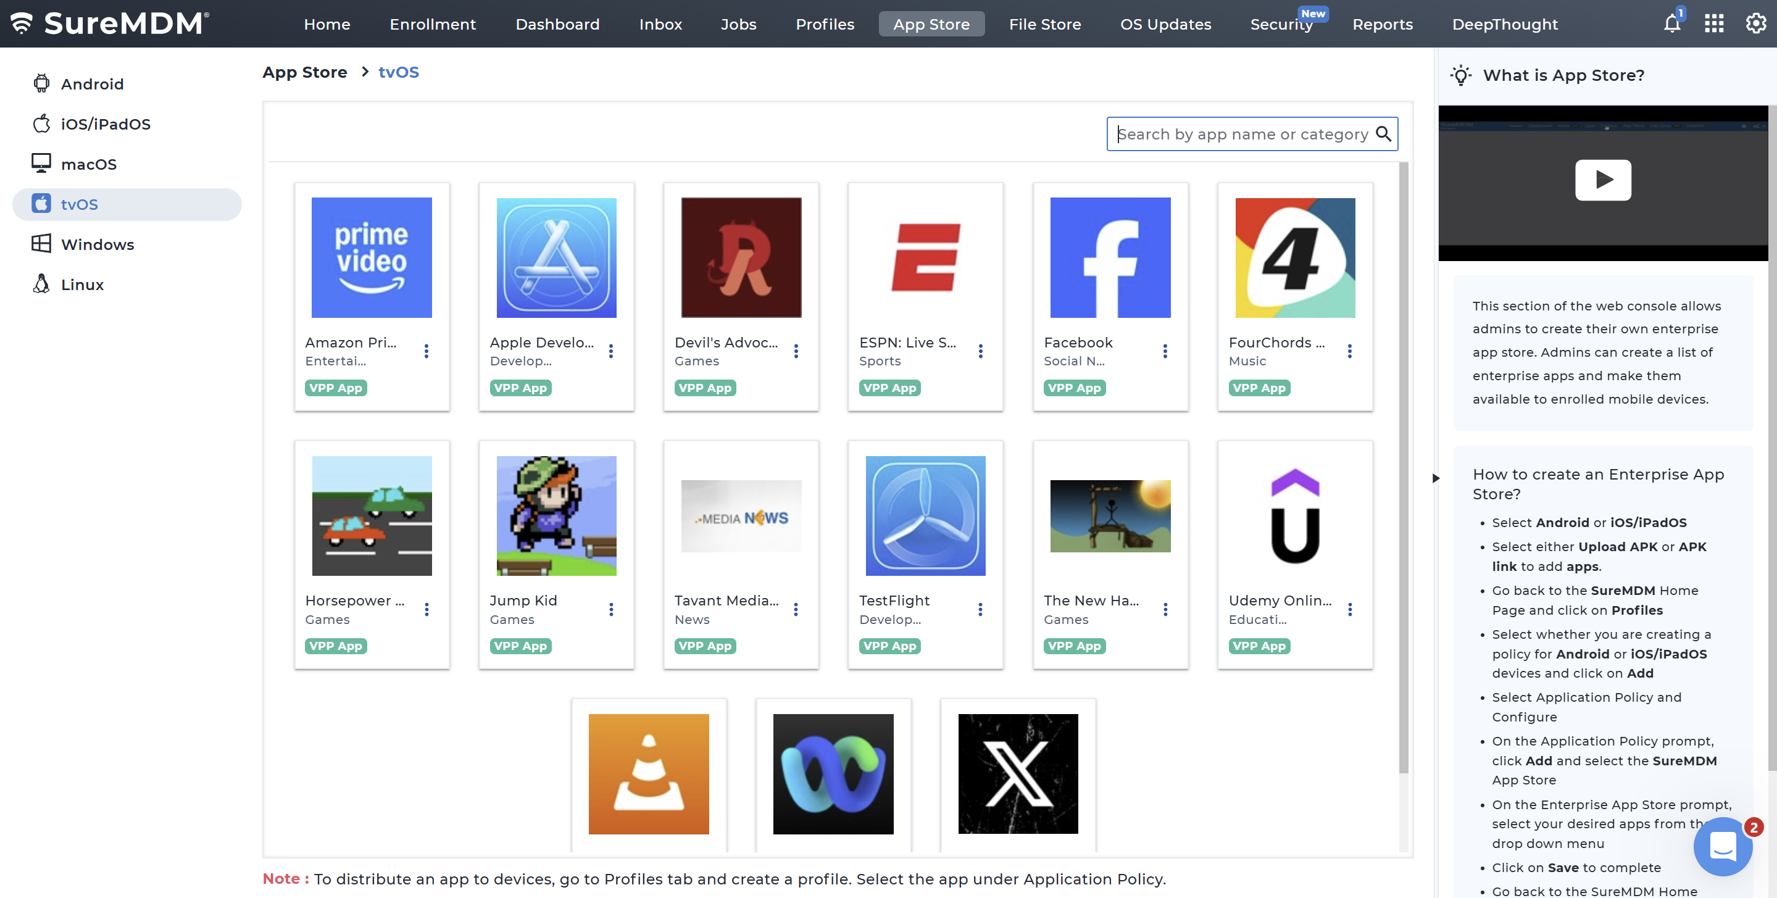Open Apple Developer app icon
The height and width of the screenshot is (898, 1777).
[556, 257]
